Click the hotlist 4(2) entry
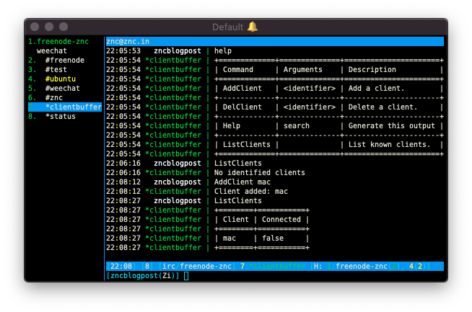This screenshot has height=312, width=472. (417, 267)
